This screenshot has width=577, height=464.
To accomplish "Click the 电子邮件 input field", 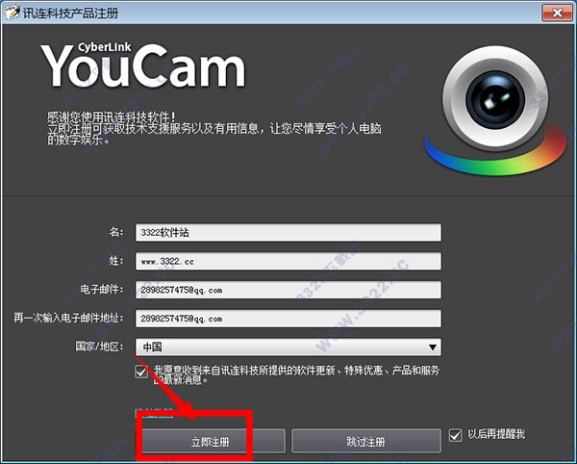I will point(288,290).
